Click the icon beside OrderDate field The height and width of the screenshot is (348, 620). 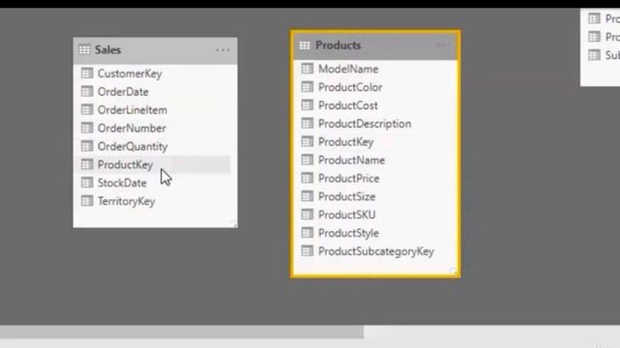[86, 92]
